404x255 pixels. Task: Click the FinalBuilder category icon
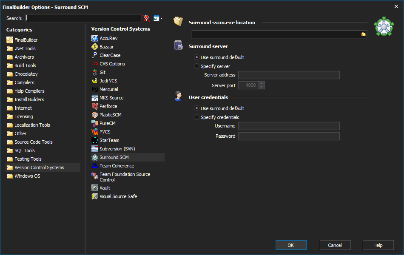[10, 40]
